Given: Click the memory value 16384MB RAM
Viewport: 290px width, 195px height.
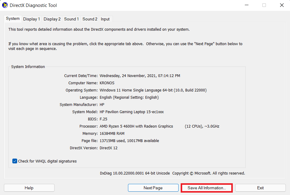Looking at the screenshot, I should pos(112,133).
